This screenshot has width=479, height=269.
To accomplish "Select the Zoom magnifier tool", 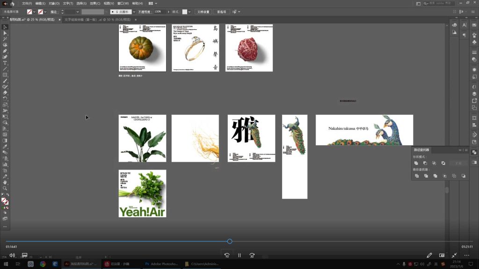I will coord(5,188).
